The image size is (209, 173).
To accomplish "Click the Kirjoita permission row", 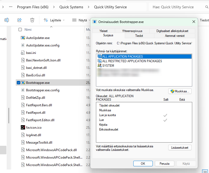I will (144, 125).
